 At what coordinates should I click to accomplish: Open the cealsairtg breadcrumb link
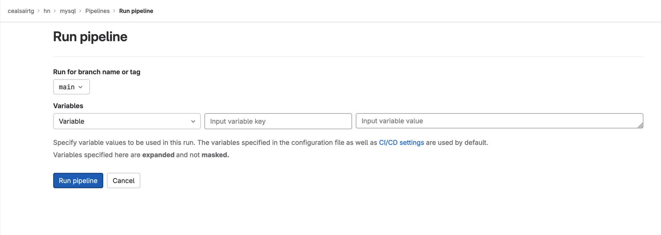21,11
